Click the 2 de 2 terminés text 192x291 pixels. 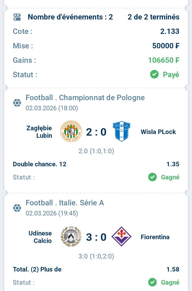click(153, 17)
